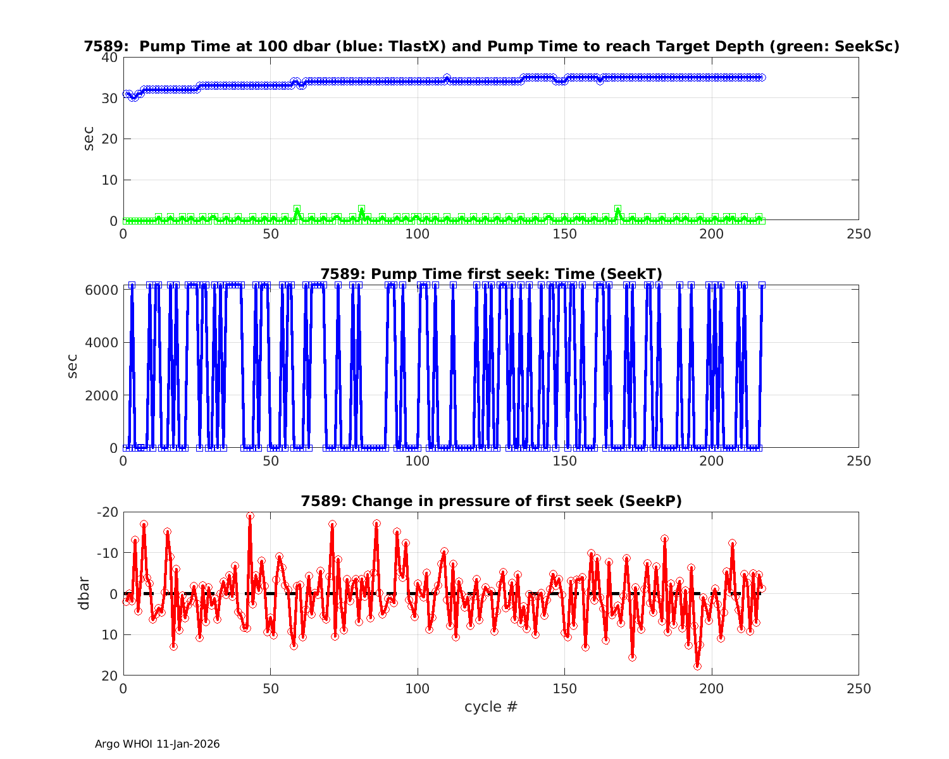Select the last blue circle marker in top plot
The image size is (949, 759).
point(762,77)
